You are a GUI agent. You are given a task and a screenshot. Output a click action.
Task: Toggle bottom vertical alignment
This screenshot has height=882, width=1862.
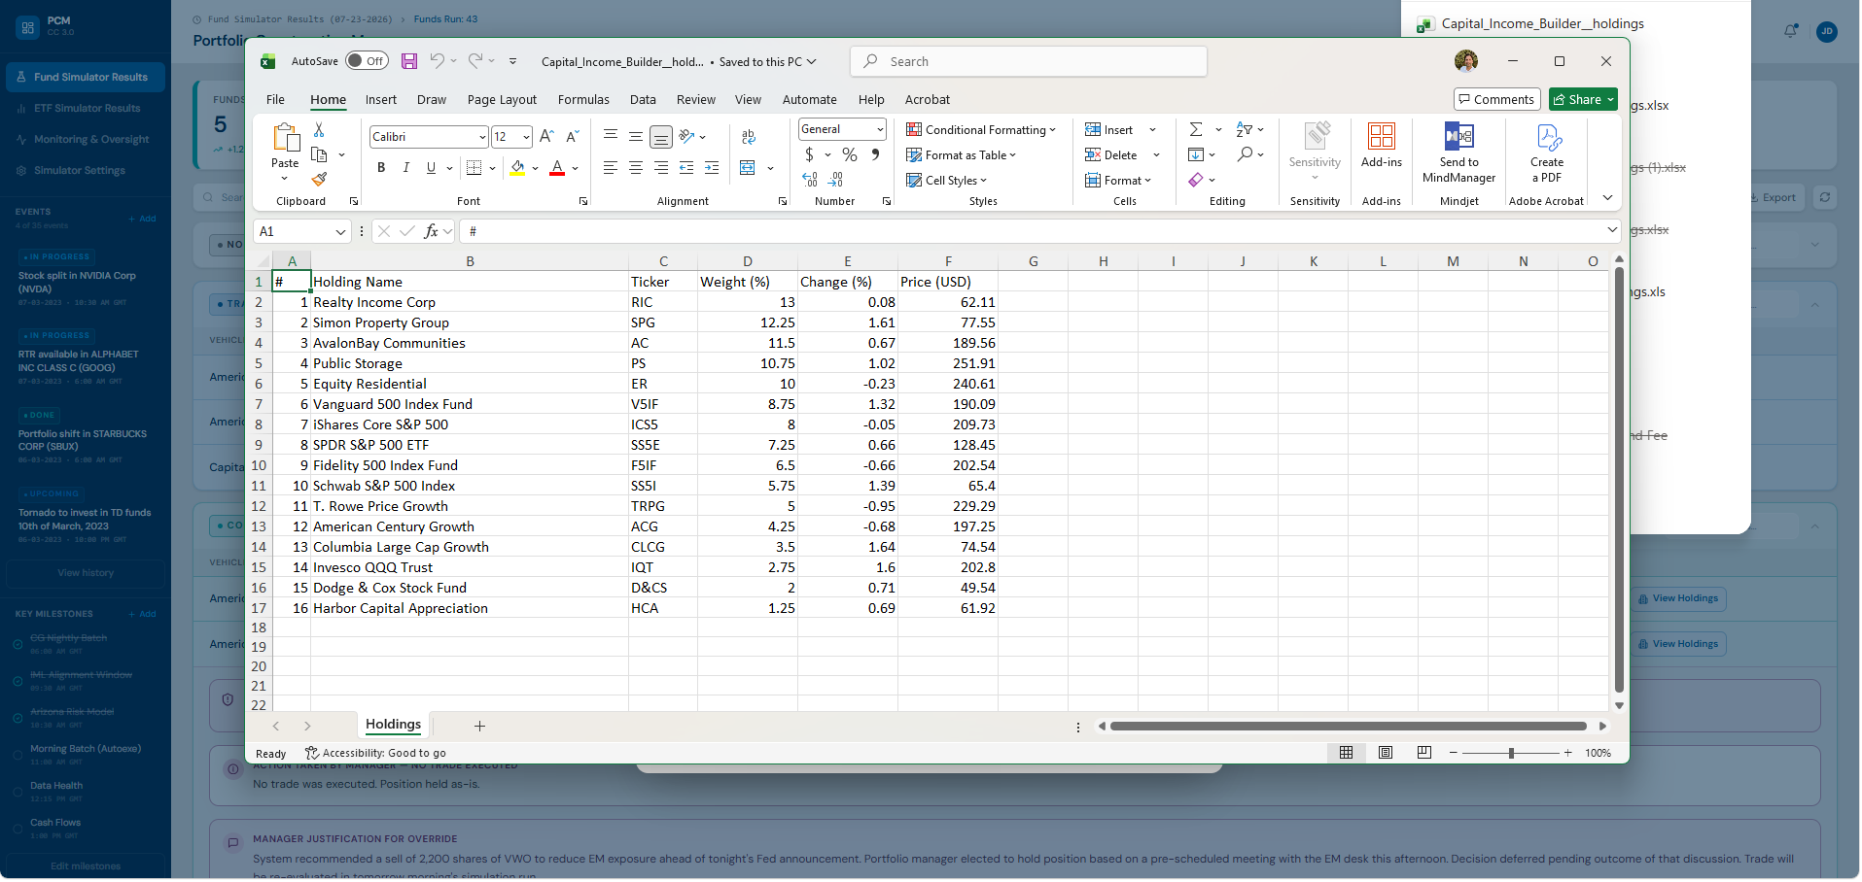tap(661, 137)
